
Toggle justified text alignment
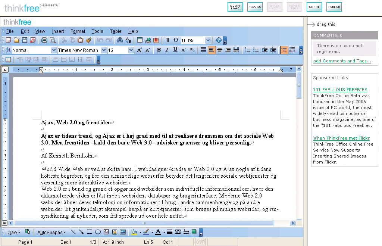tap(203, 50)
